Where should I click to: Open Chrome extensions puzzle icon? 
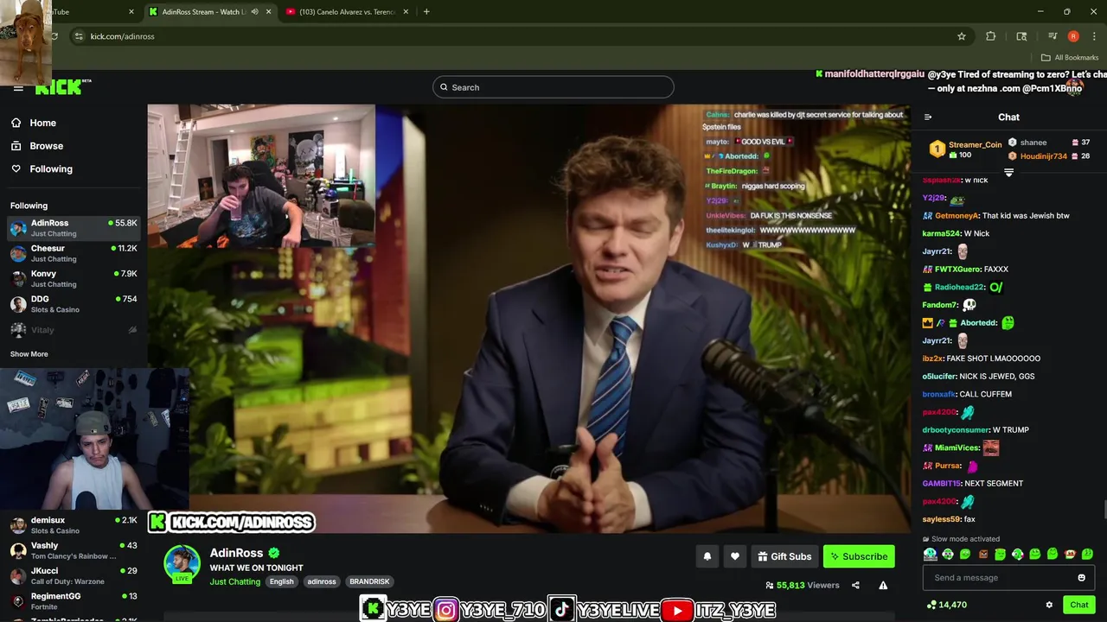point(991,36)
